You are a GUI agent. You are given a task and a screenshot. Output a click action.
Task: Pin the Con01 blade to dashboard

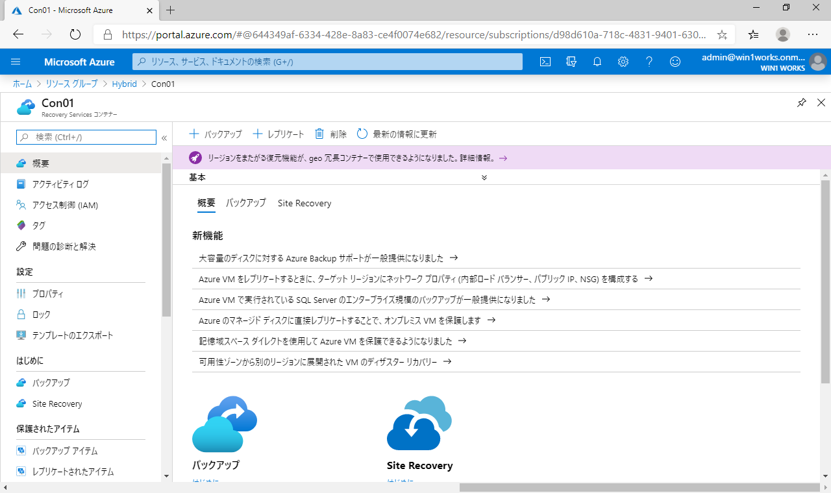coord(802,102)
